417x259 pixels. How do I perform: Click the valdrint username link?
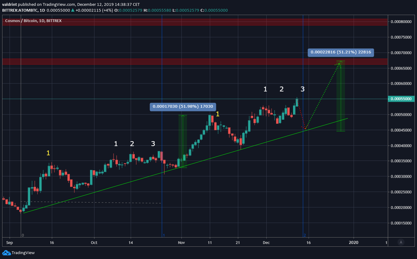click(x=10, y=4)
